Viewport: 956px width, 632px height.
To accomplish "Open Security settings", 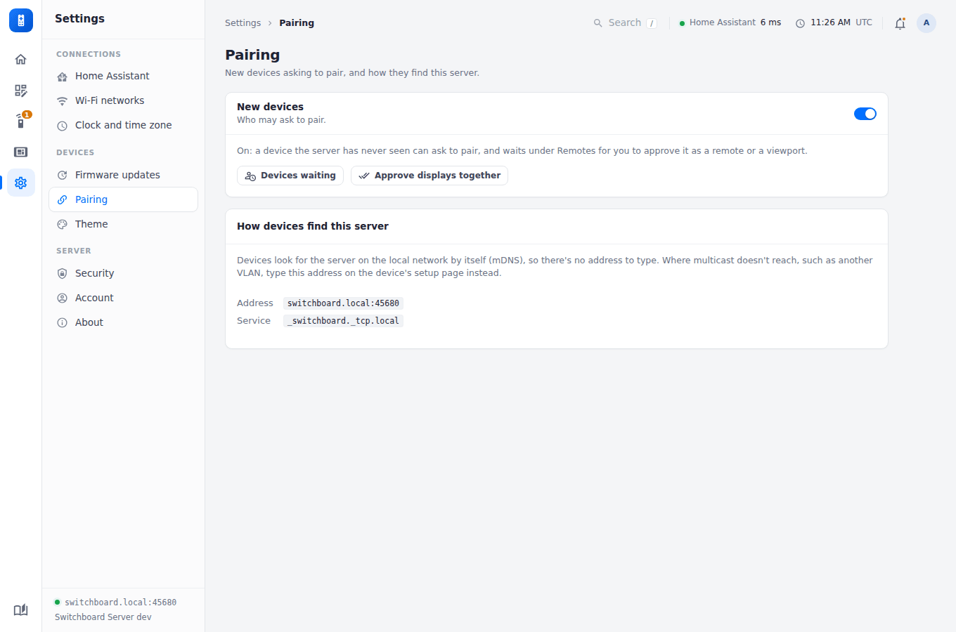I will tap(123, 273).
